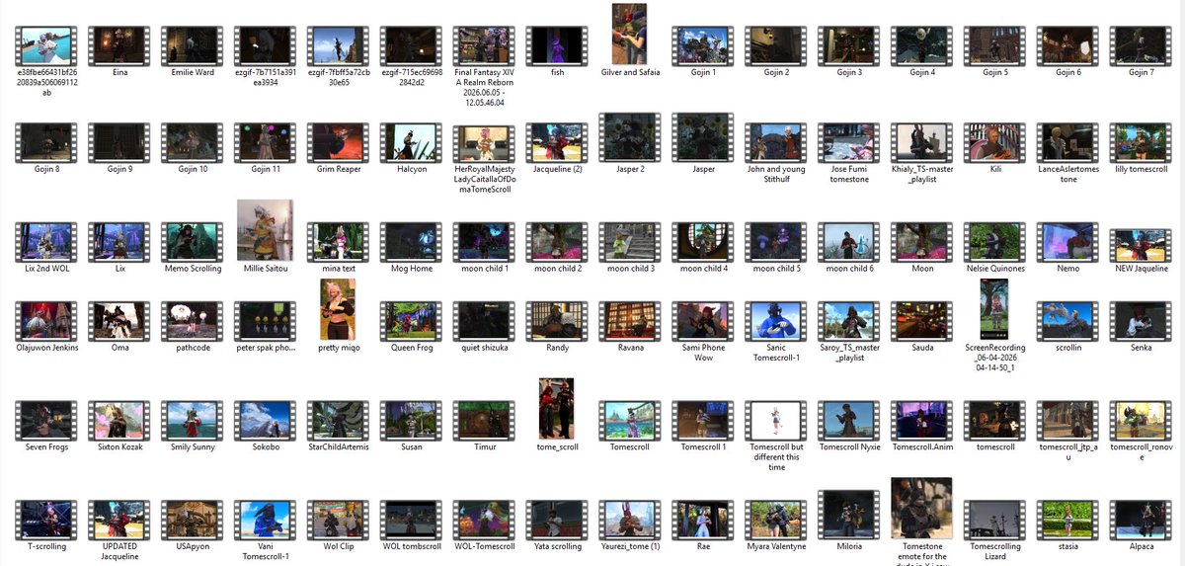The width and height of the screenshot is (1185, 566).
Task: Select the Seven Frogs video thumbnail
Action: [x=44, y=420]
